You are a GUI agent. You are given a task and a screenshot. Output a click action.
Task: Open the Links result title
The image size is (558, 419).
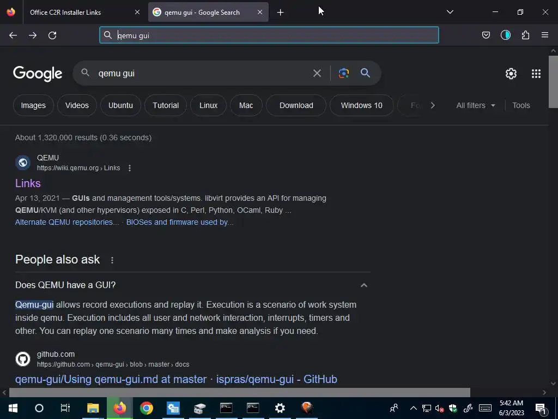pyautogui.click(x=28, y=183)
